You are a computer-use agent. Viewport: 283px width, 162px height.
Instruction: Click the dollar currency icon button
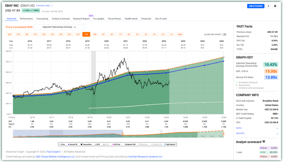click(x=268, y=6)
